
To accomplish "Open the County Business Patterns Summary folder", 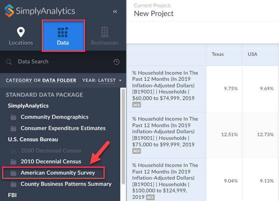I will click(66, 184).
